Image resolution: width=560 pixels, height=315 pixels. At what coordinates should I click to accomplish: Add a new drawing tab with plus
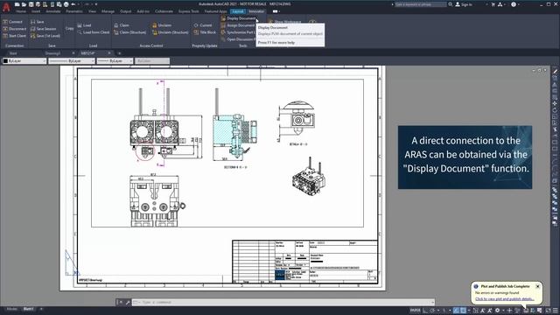coord(120,53)
